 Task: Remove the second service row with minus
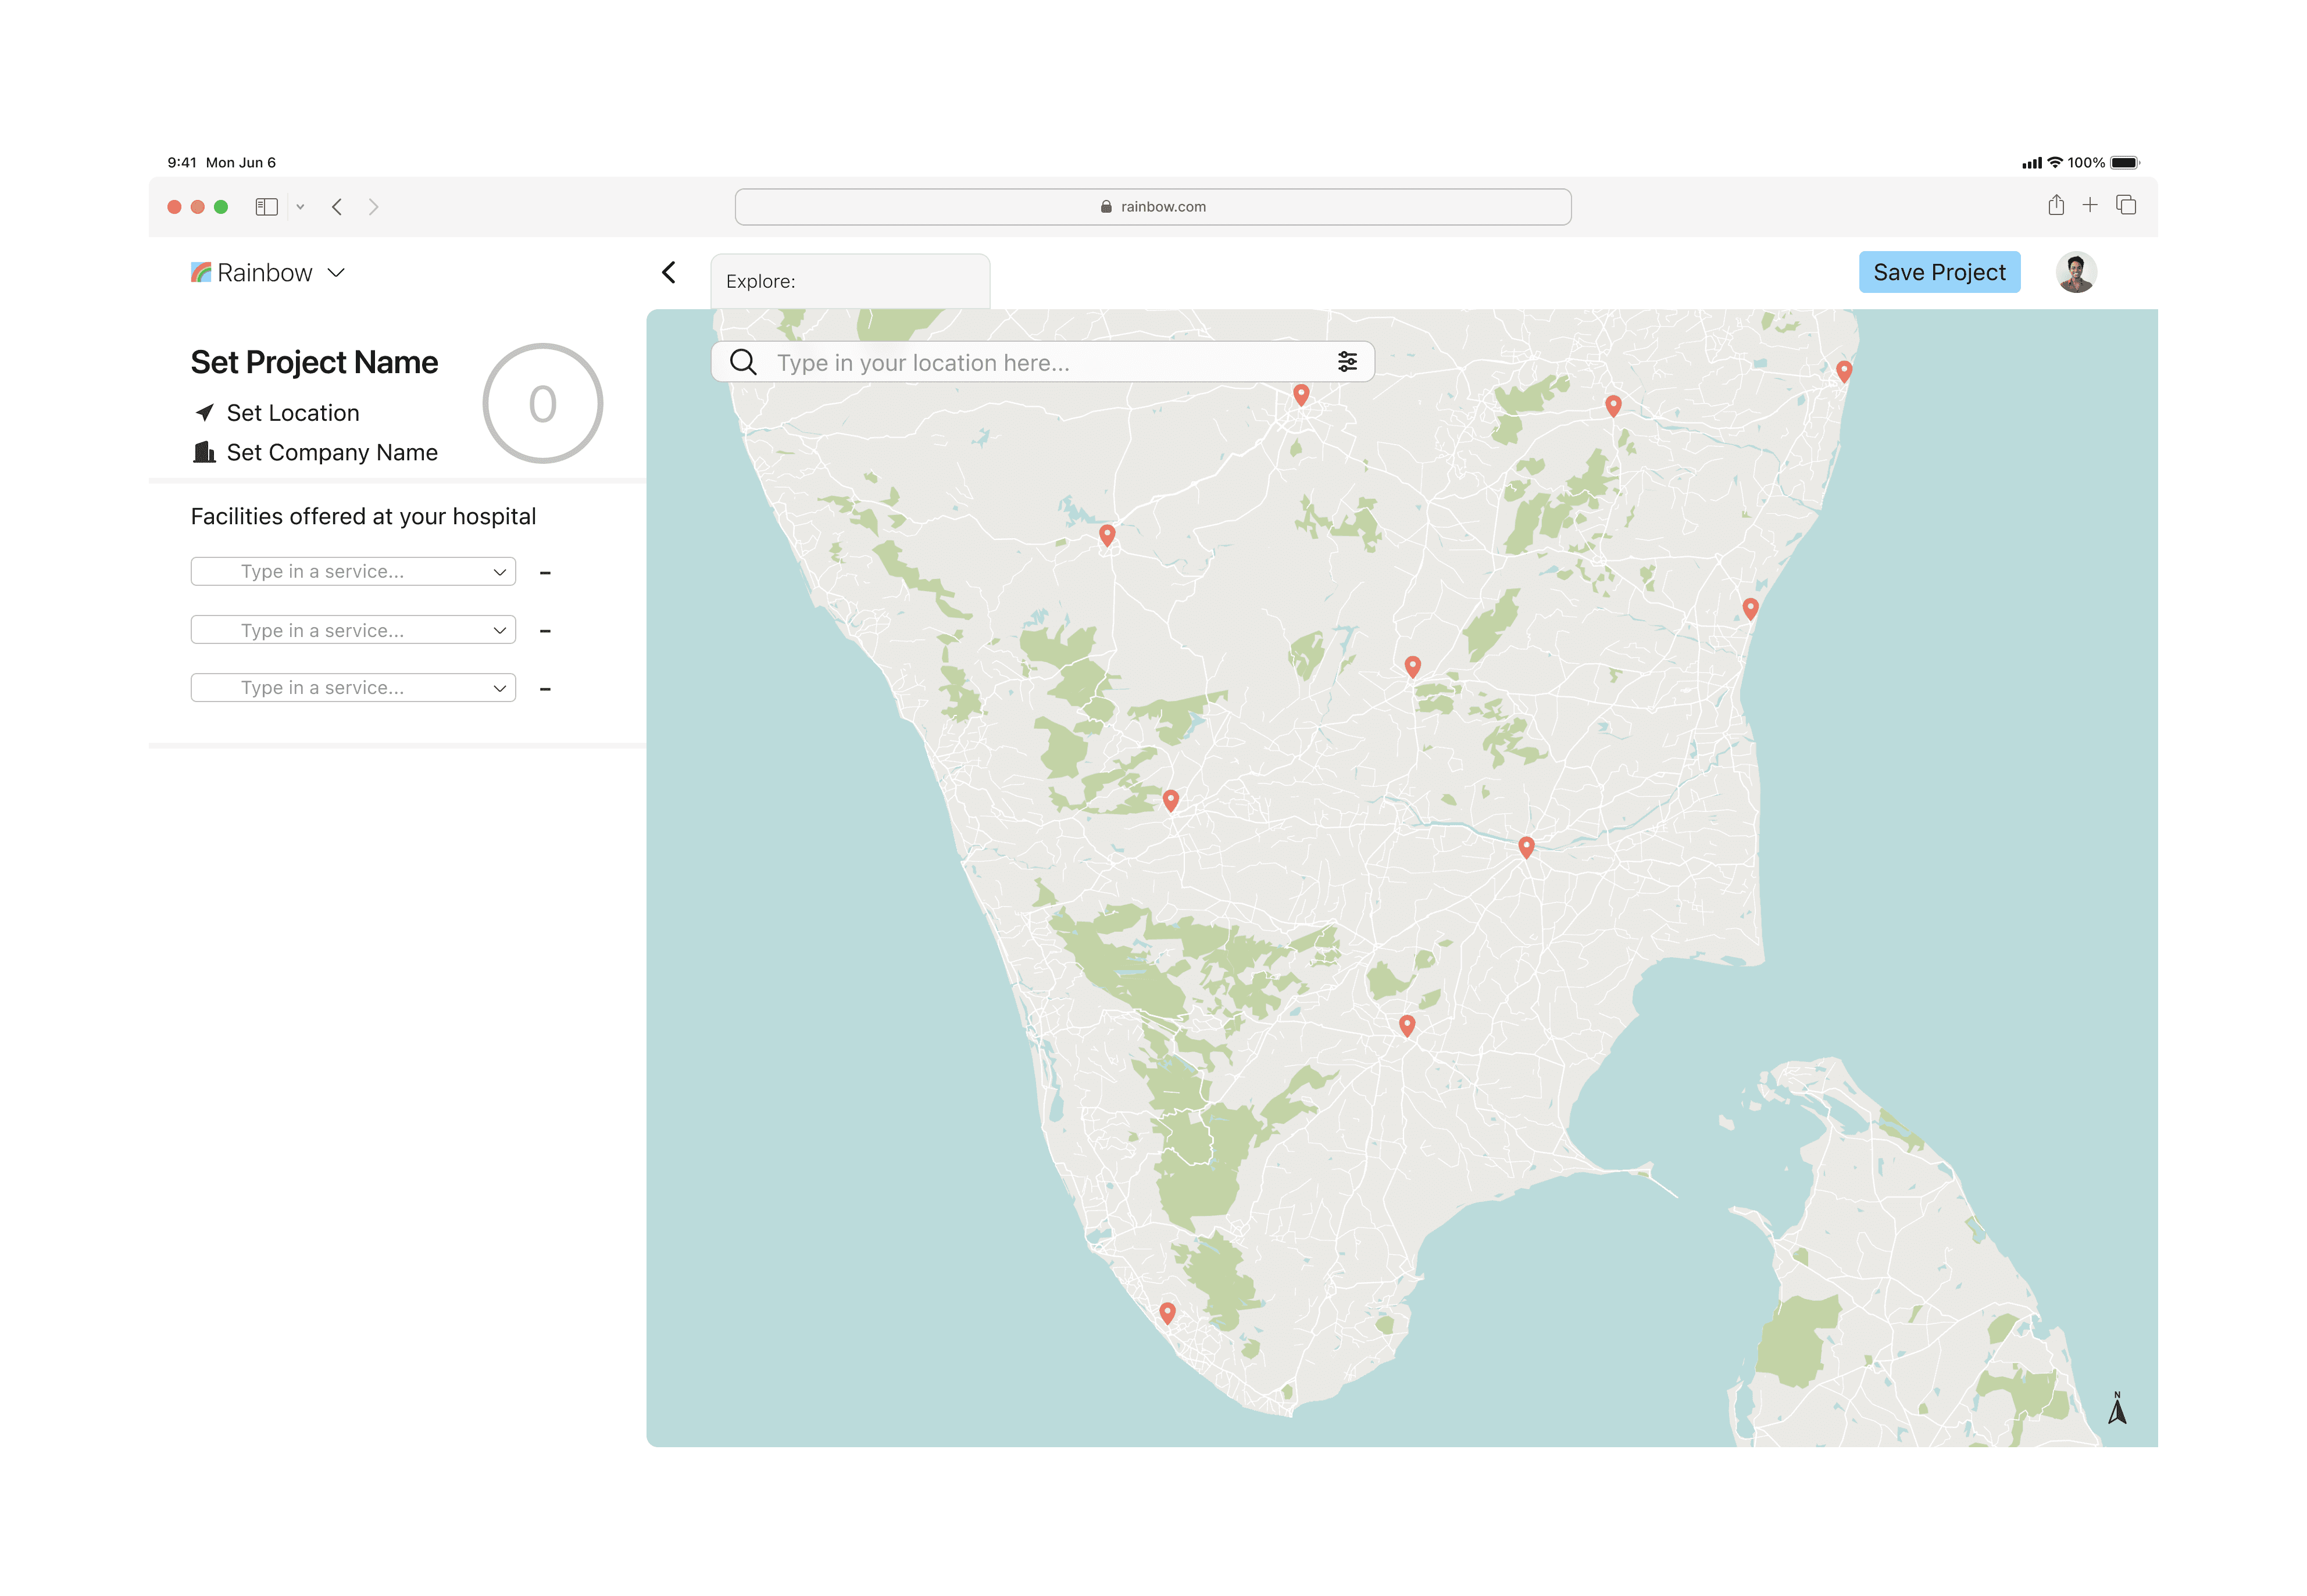coord(545,631)
